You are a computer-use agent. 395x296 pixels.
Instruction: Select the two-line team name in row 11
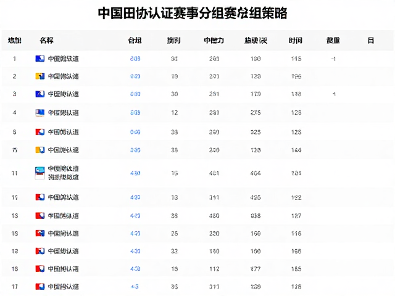click(x=63, y=173)
